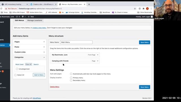Open the Other Bookmarks folder

(x=145, y=12)
